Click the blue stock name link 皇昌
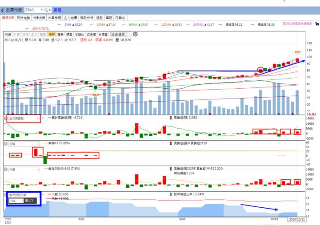Image resolution: width=320 pixels, height=225 pixels. (57, 10)
